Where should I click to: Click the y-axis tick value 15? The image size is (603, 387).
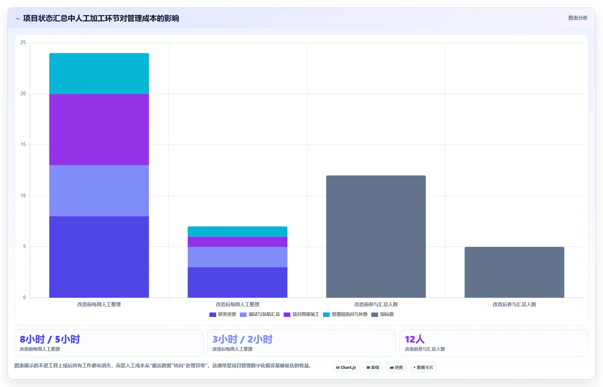(23, 145)
